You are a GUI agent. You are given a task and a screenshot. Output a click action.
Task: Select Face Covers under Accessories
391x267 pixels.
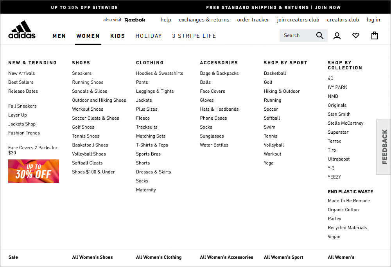pos(212,91)
